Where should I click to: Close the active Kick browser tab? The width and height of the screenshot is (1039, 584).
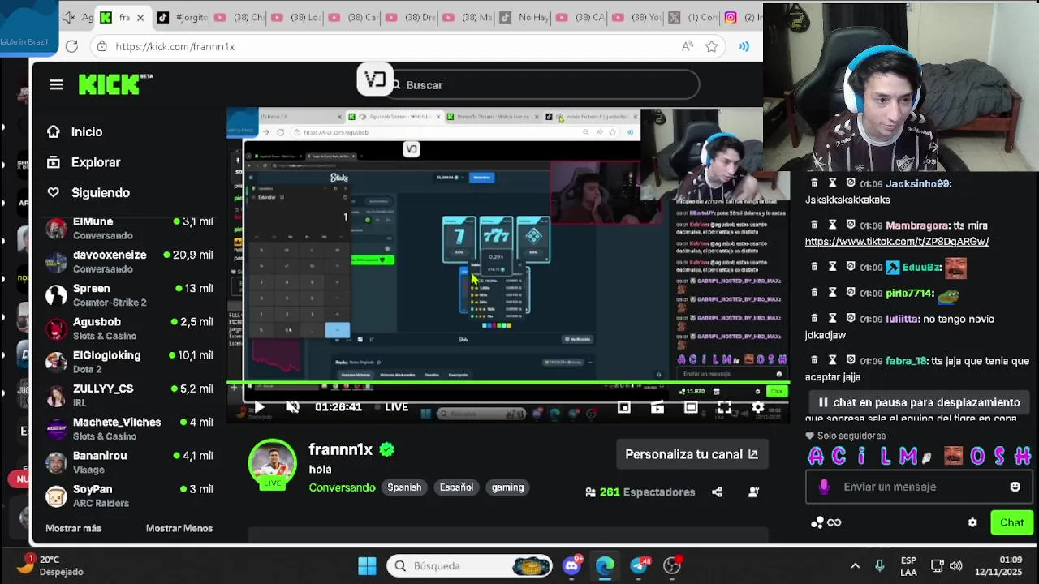pyautogui.click(x=140, y=17)
